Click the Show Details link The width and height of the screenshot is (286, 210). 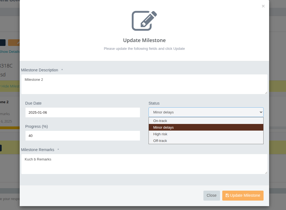coord(10,52)
